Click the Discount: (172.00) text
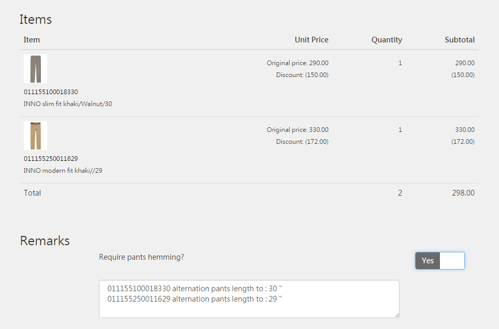499x329 pixels. [302, 142]
